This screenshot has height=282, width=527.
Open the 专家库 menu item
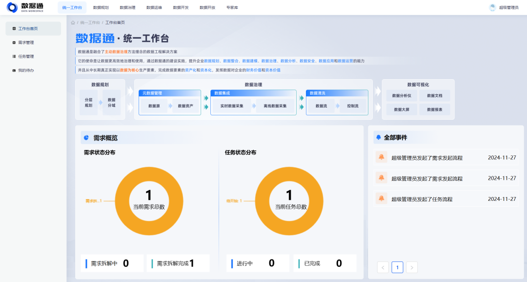click(231, 7)
